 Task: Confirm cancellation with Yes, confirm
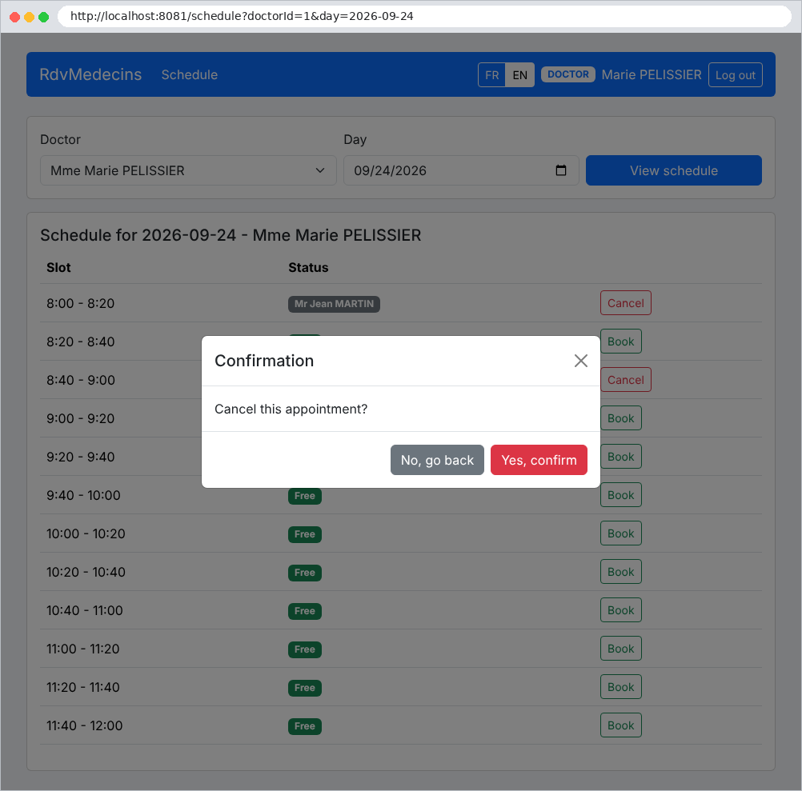[539, 460]
